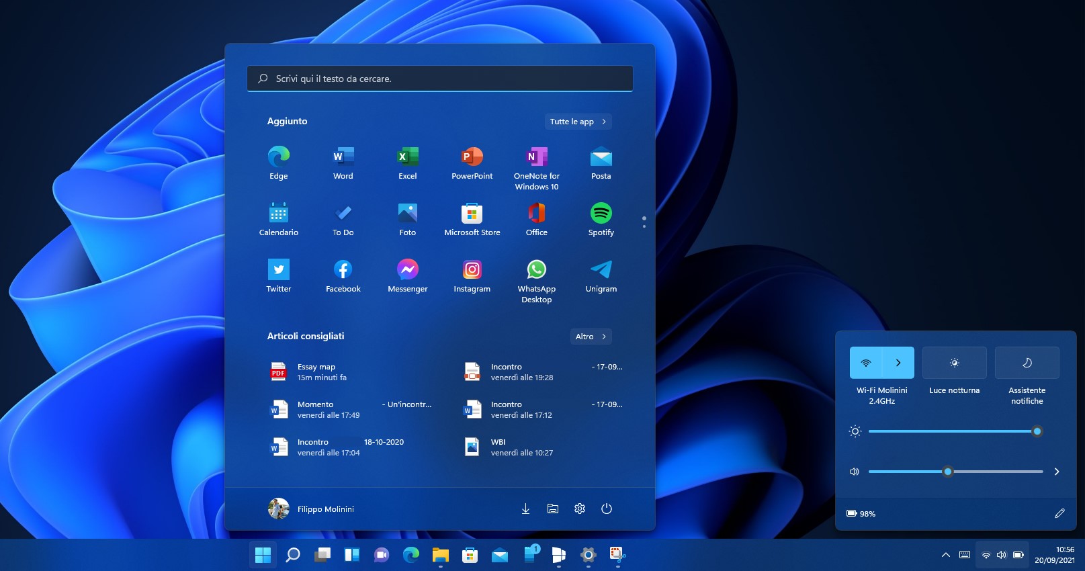Launch WhatsApp Desktop

tap(537, 281)
